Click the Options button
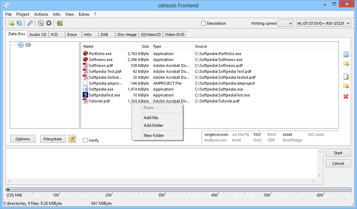The image size is (357, 209). coord(23,139)
